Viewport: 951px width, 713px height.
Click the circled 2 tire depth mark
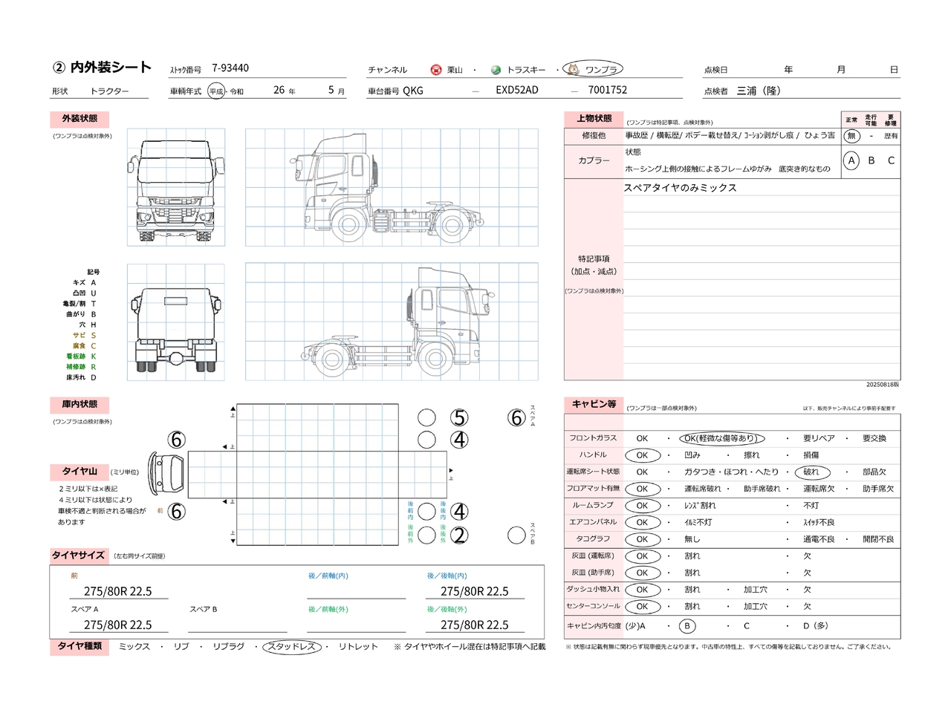[x=460, y=535]
